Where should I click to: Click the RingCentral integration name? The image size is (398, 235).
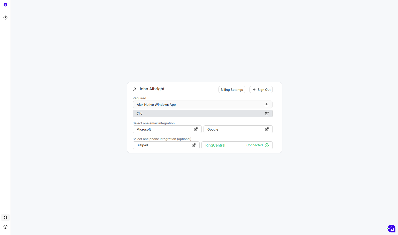tap(215, 145)
